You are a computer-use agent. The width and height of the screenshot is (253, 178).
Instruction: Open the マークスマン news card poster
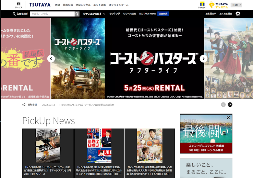coord(48,146)
